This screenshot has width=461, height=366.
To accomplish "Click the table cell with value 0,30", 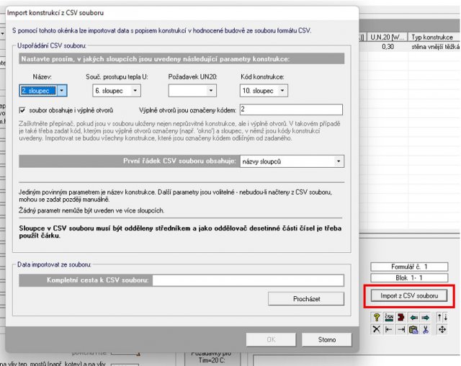I will pyautogui.click(x=388, y=46).
